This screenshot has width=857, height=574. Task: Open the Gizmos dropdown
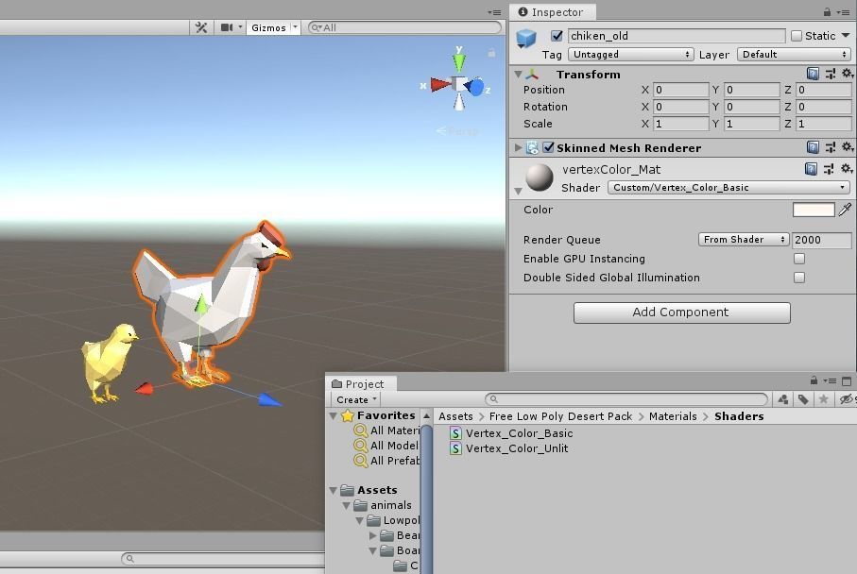click(273, 27)
